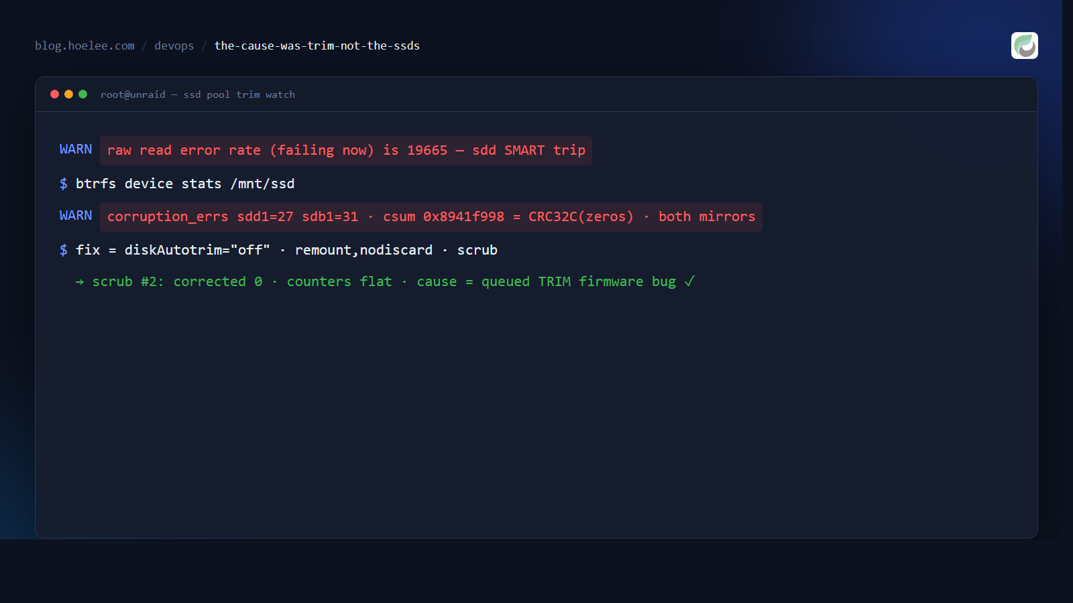This screenshot has height=603, width=1073.
Task: Select the raw read error rate message
Action: point(346,150)
